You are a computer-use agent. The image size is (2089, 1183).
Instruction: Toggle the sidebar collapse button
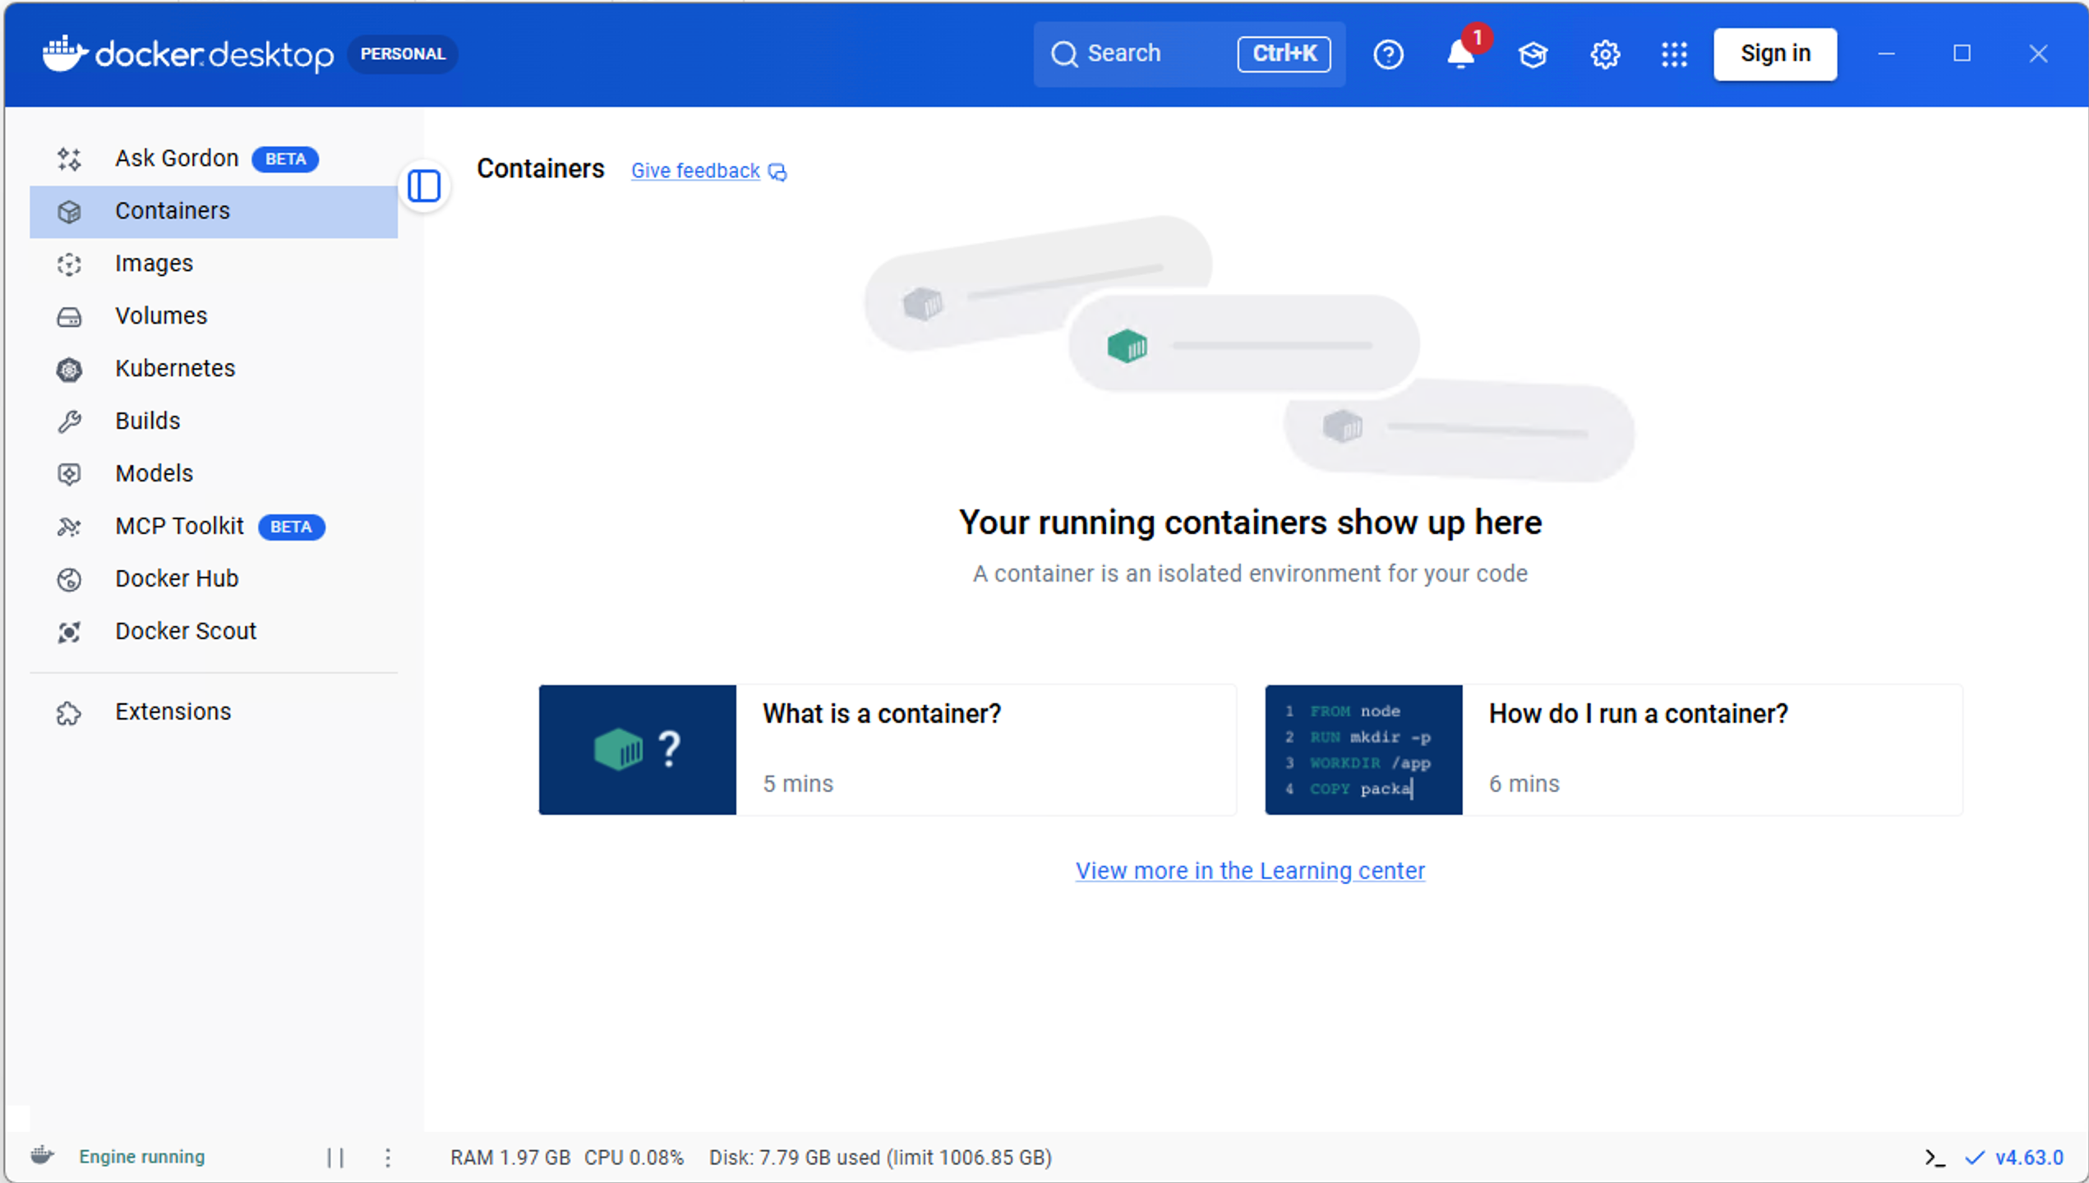point(424,186)
